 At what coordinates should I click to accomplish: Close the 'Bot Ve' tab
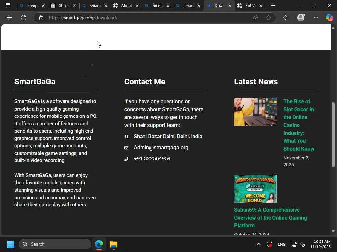261,6
